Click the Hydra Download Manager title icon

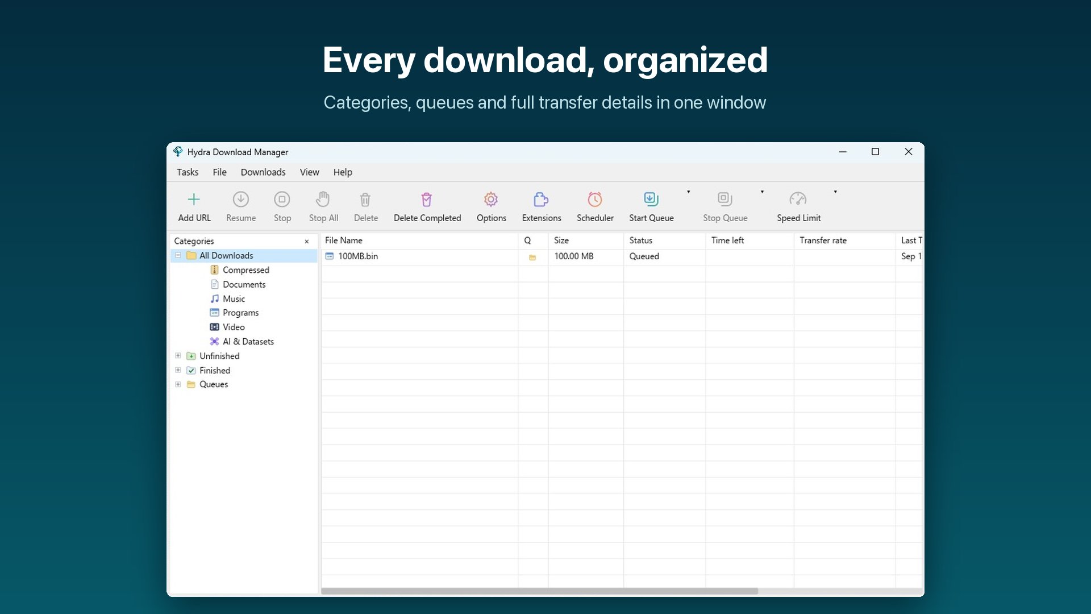click(178, 152)
